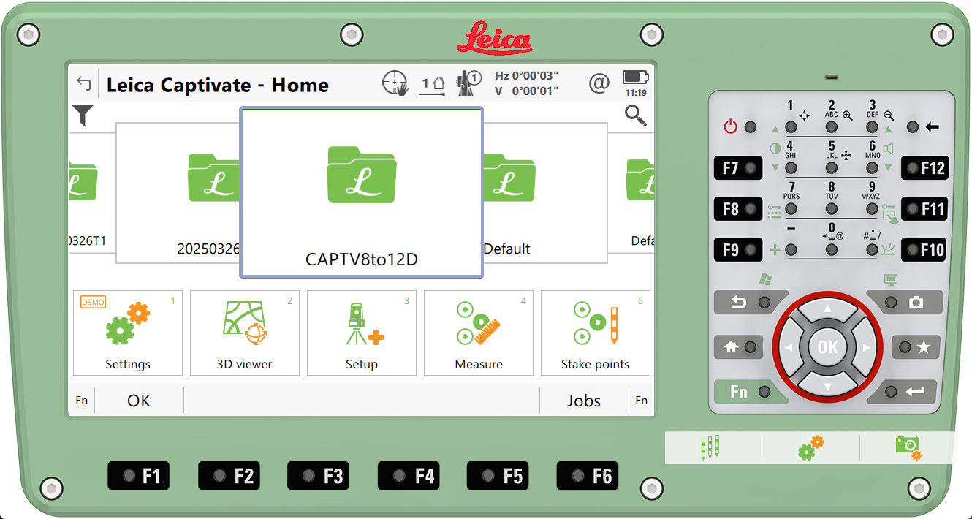
Task: Click keypad key 7 PQRS
Action: point(791,209)
